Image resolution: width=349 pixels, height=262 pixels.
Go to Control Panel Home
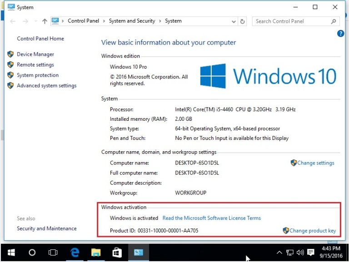[x=40, y=39]
